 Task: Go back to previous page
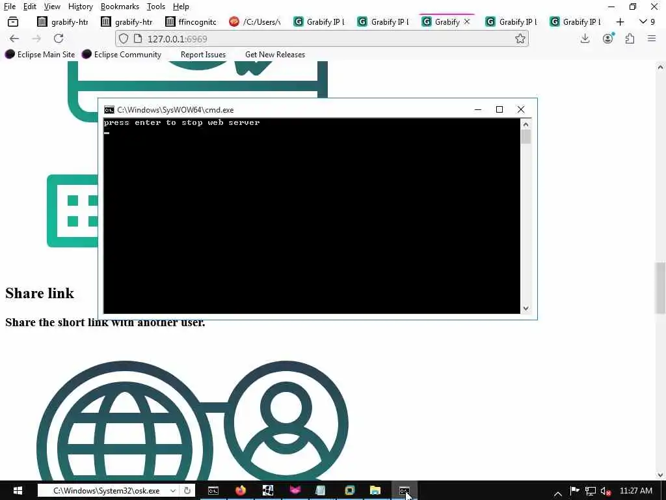(14, 38)
